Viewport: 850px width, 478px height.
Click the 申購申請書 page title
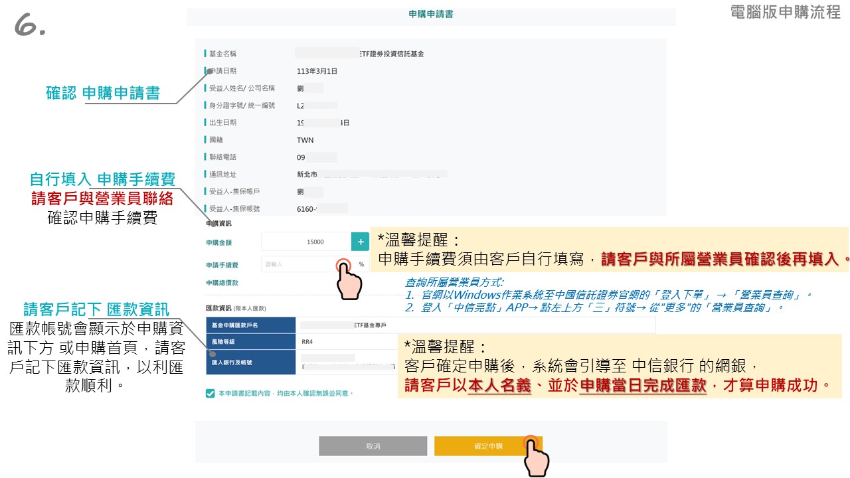point(431,14)
